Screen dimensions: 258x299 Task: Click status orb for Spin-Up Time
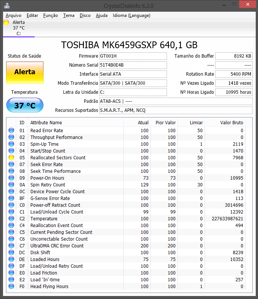11,144
